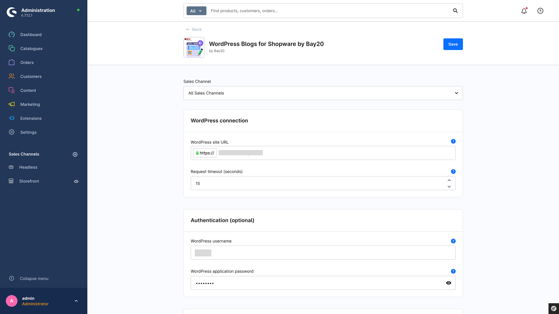Open the Orders bag icon

tap(12, 62)
